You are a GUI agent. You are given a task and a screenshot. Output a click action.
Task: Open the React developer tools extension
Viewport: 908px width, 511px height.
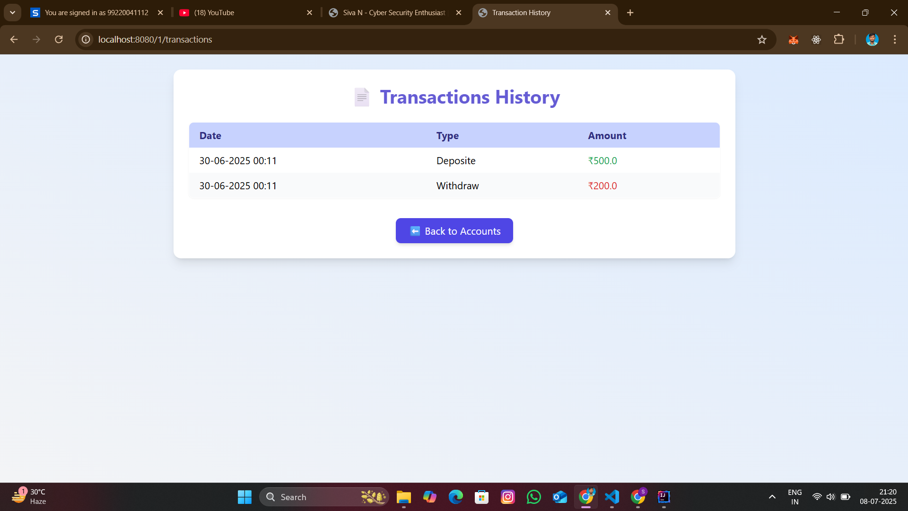816,40
